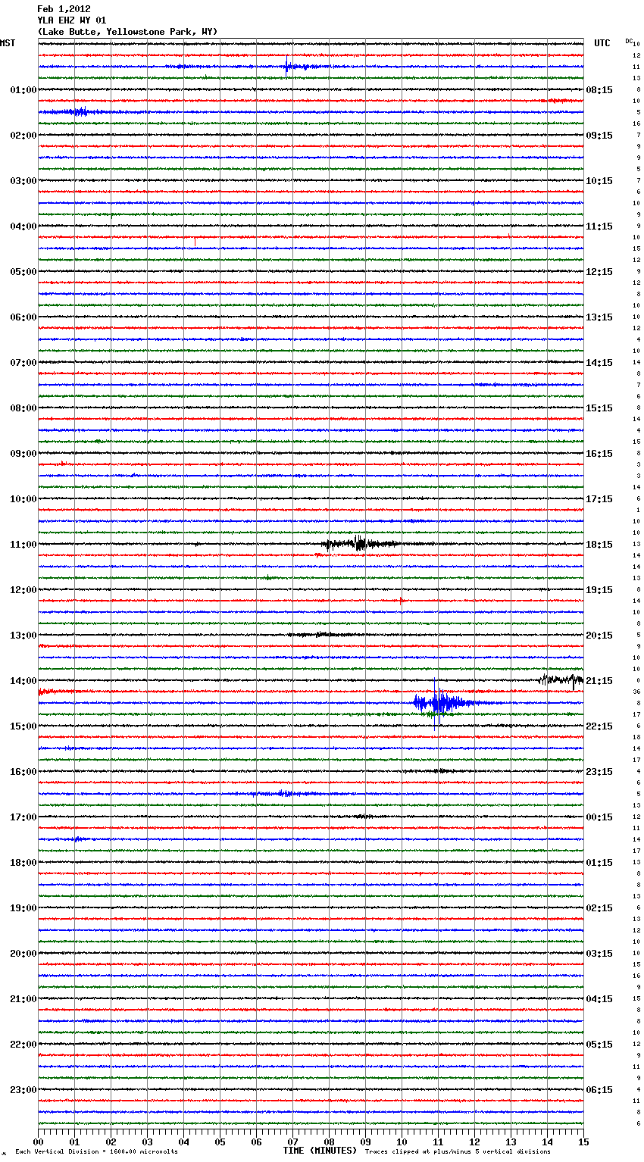Image resolution: width=644 pixels, height=1162 pixels.
Task: Click the blue spike near the top, minute 07
Action: (287, 65)
